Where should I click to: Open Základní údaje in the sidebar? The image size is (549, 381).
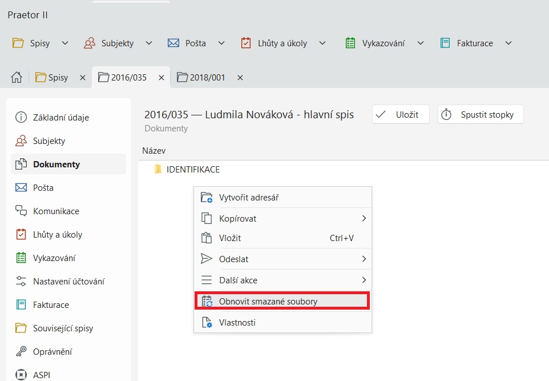(x=60, y=118)
